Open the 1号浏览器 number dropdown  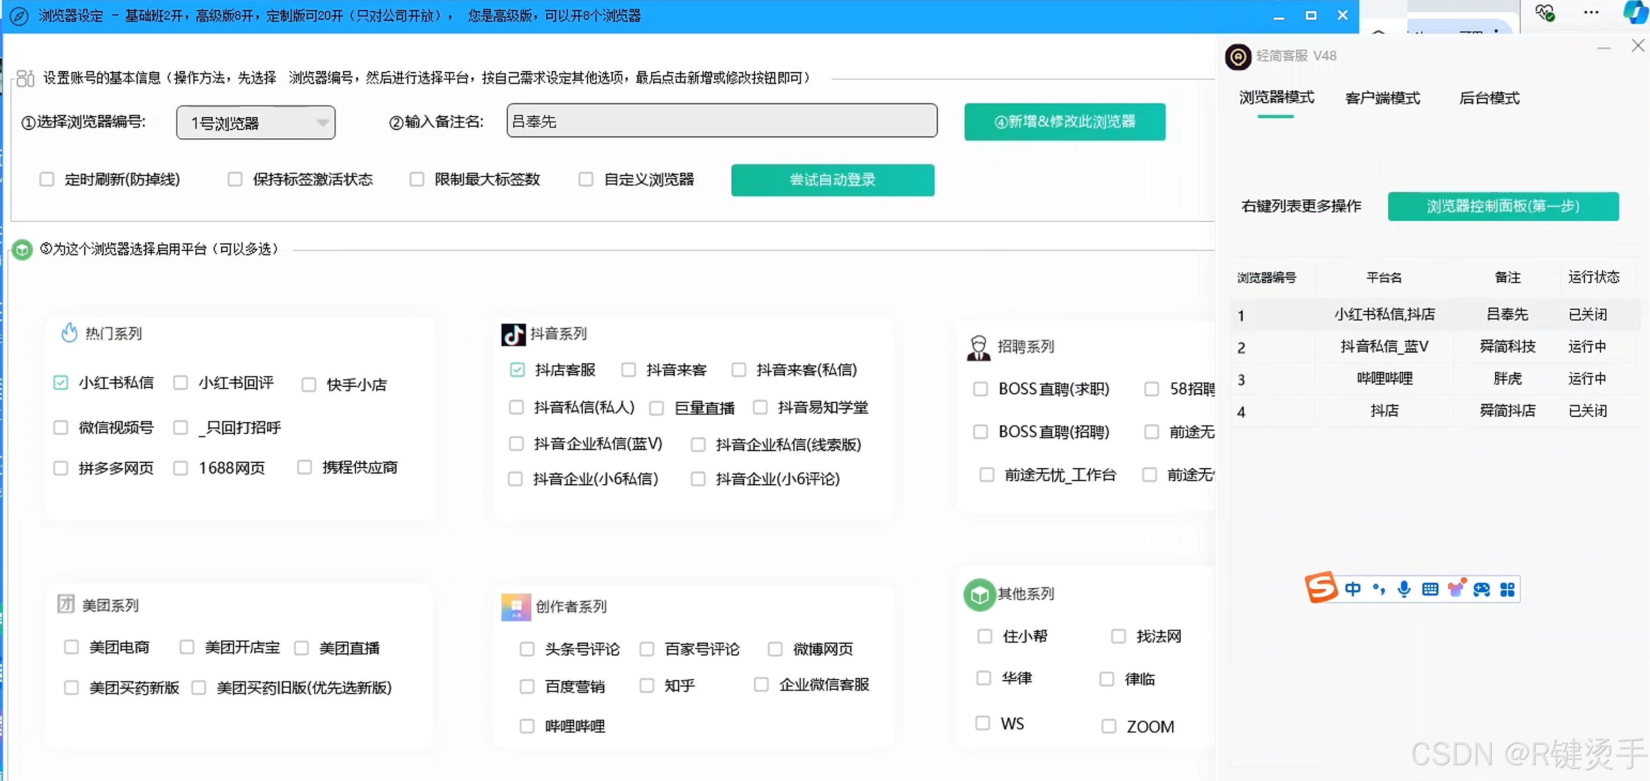click(255, 122)
